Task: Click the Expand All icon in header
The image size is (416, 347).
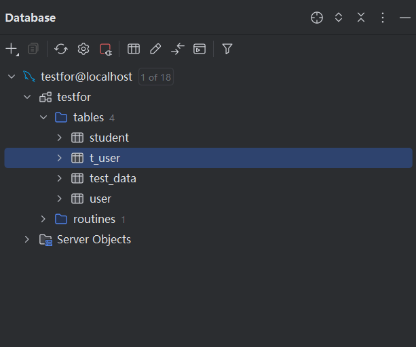Action: [339, 18]
